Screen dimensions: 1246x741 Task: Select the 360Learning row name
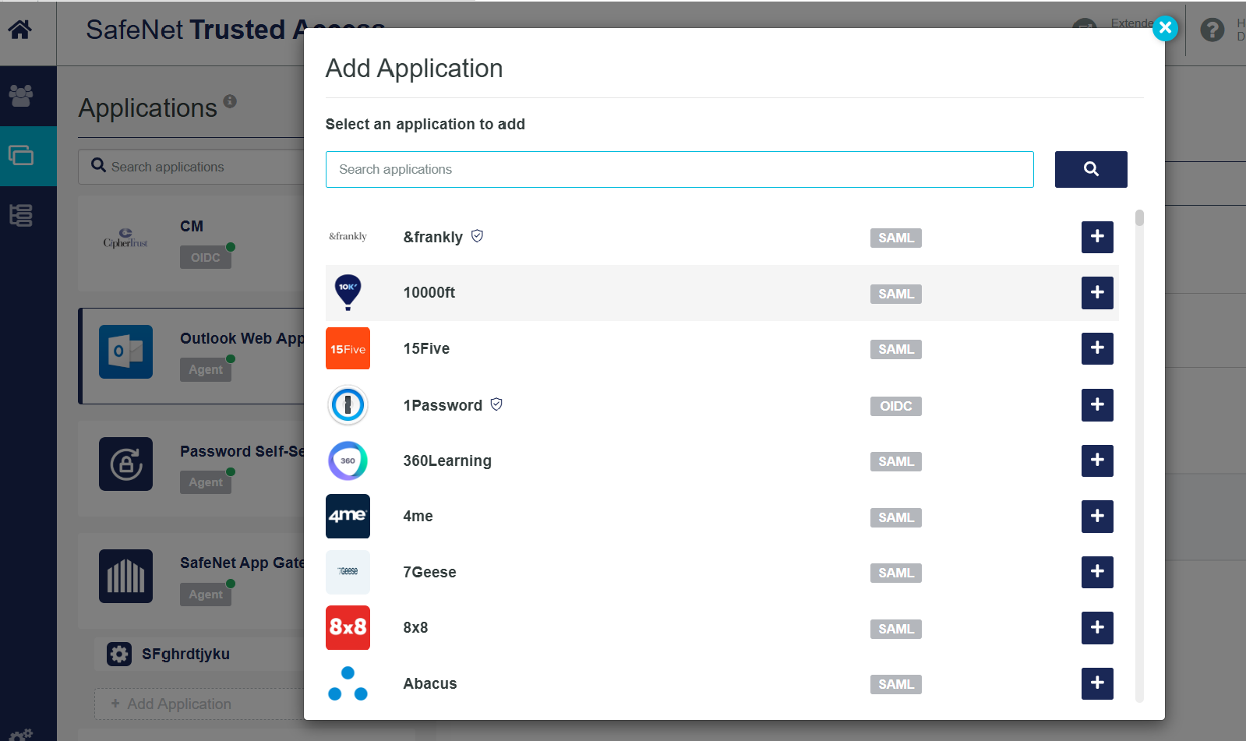(447, 460)
